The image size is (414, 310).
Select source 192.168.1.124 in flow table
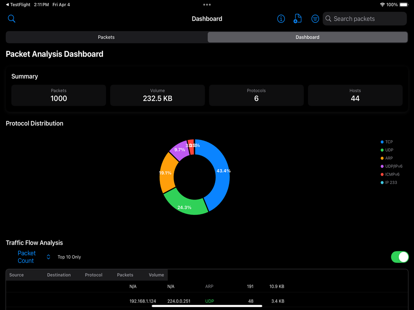tap(143, 301)
